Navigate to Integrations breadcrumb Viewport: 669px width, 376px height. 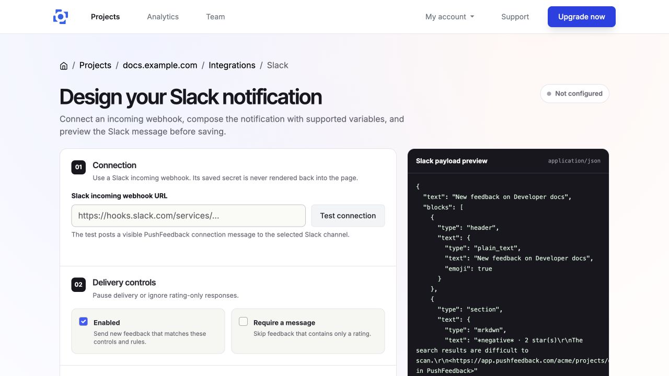point(232,65)
